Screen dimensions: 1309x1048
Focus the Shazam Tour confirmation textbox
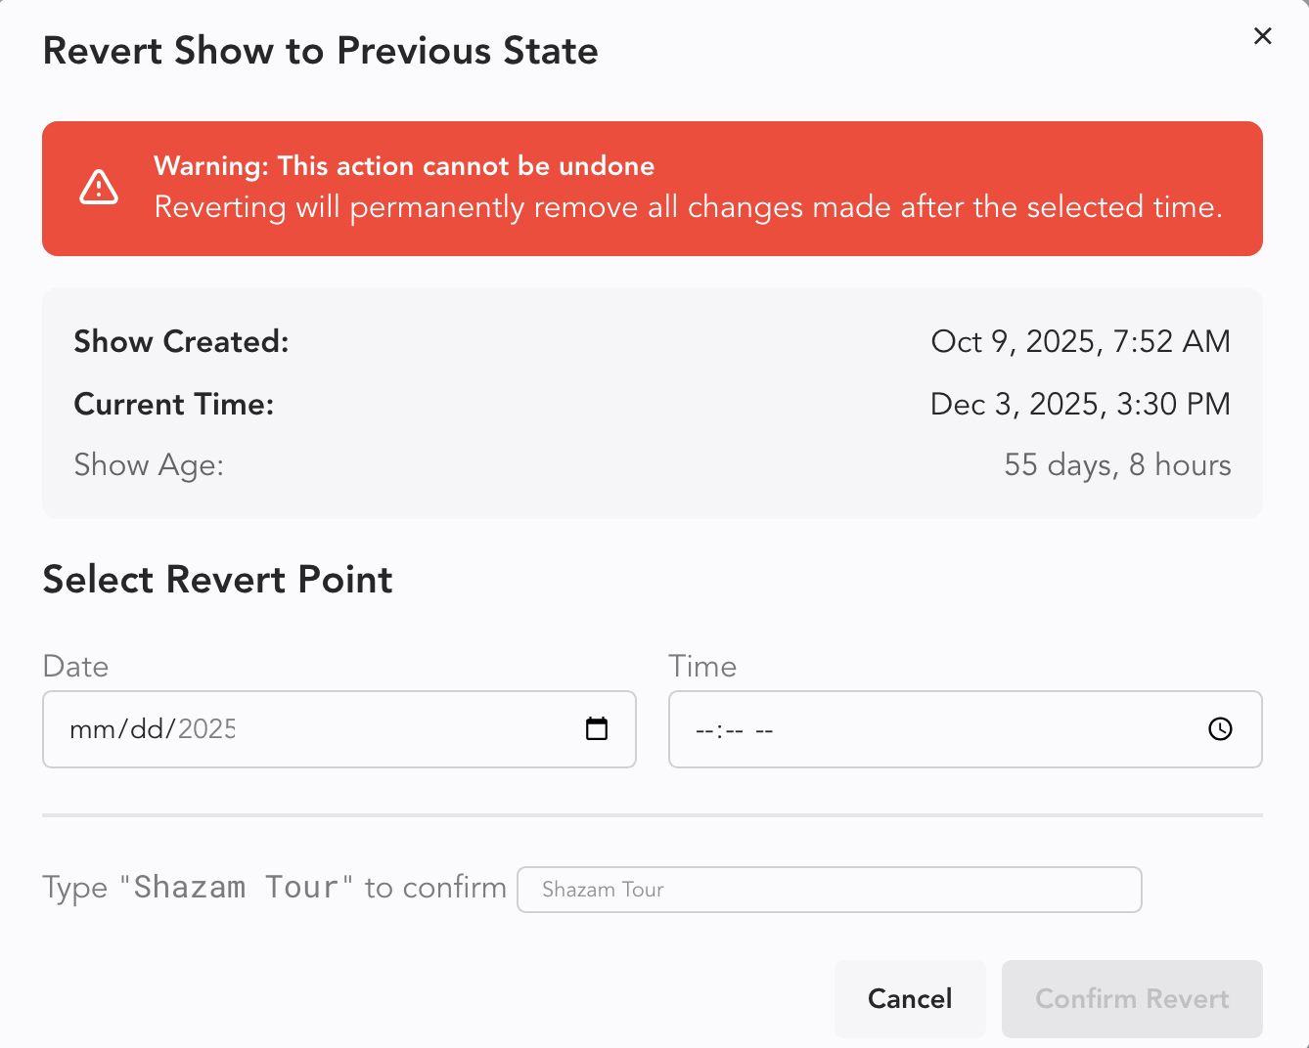[x=829, y=890]
